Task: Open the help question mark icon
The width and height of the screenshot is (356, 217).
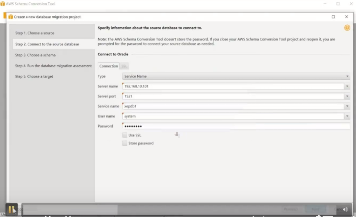Action: pos(347,28)
